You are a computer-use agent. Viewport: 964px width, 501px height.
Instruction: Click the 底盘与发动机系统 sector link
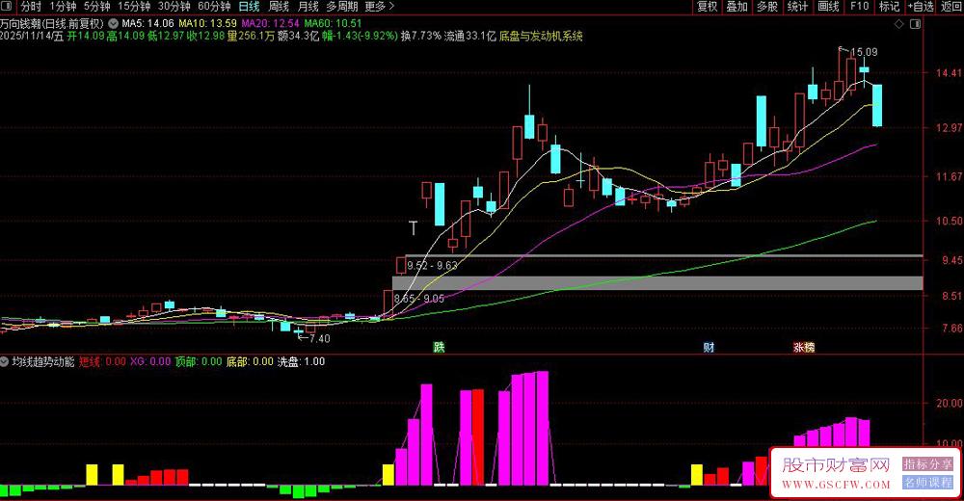tap(541, 37)
